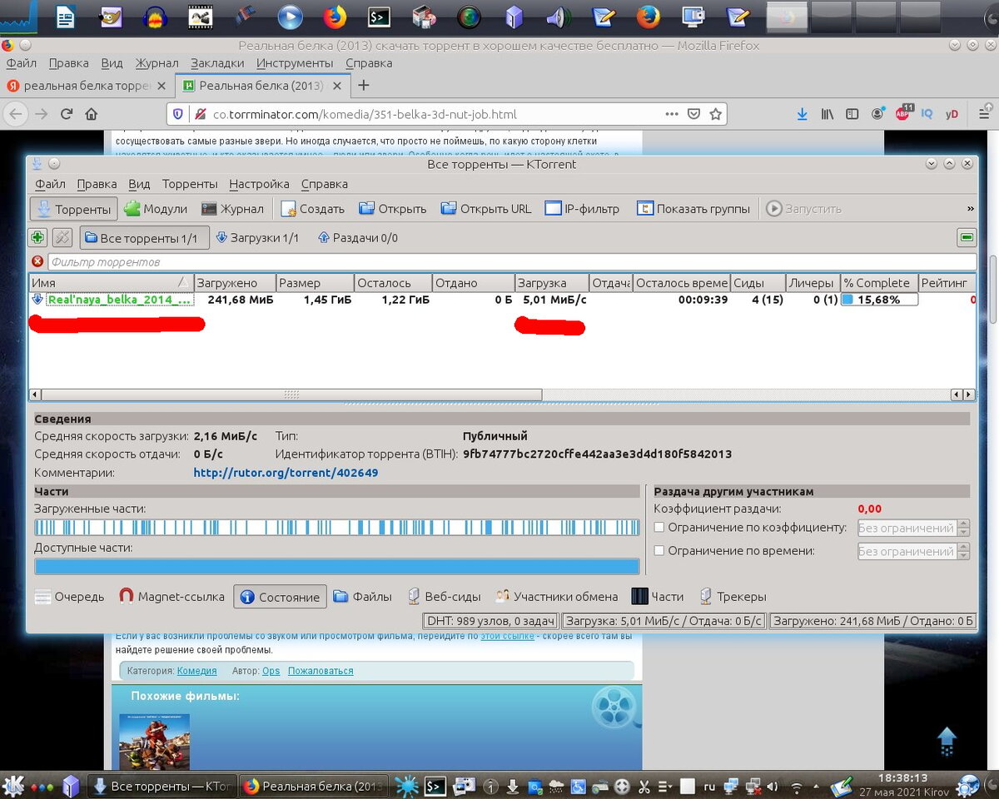Open the Участники обмена bottom tab
The height and width of the screenshot is (799, 999).
click(557, 597)
